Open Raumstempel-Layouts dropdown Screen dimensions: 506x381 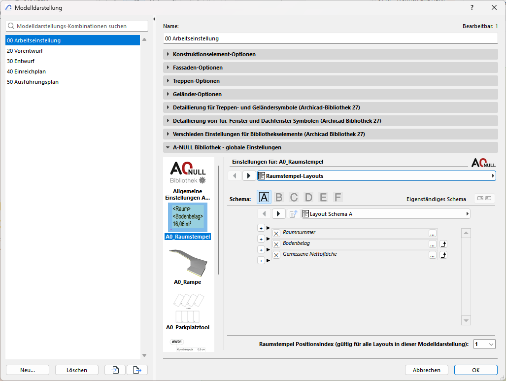376,175
